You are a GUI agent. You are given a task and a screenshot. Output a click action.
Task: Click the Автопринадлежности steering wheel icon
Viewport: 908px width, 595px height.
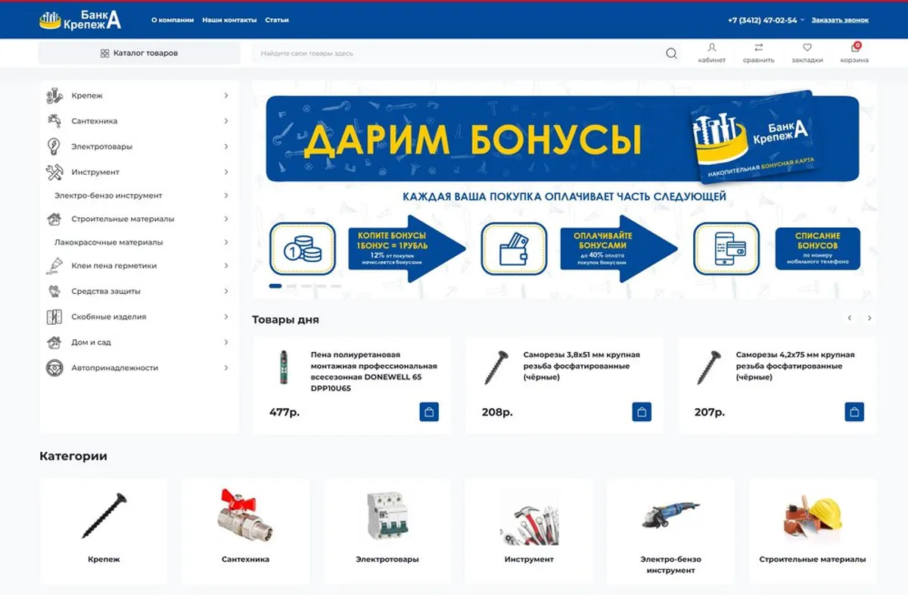pyautogui.click(x=54, y=368)
